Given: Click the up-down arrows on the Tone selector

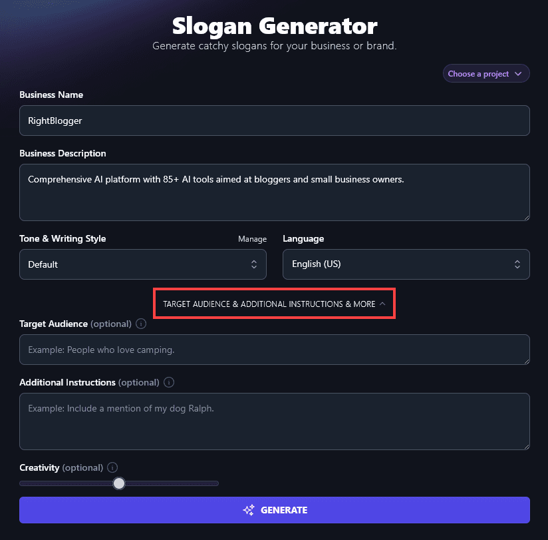Looking at the screenshot, I should pos(255,264).
